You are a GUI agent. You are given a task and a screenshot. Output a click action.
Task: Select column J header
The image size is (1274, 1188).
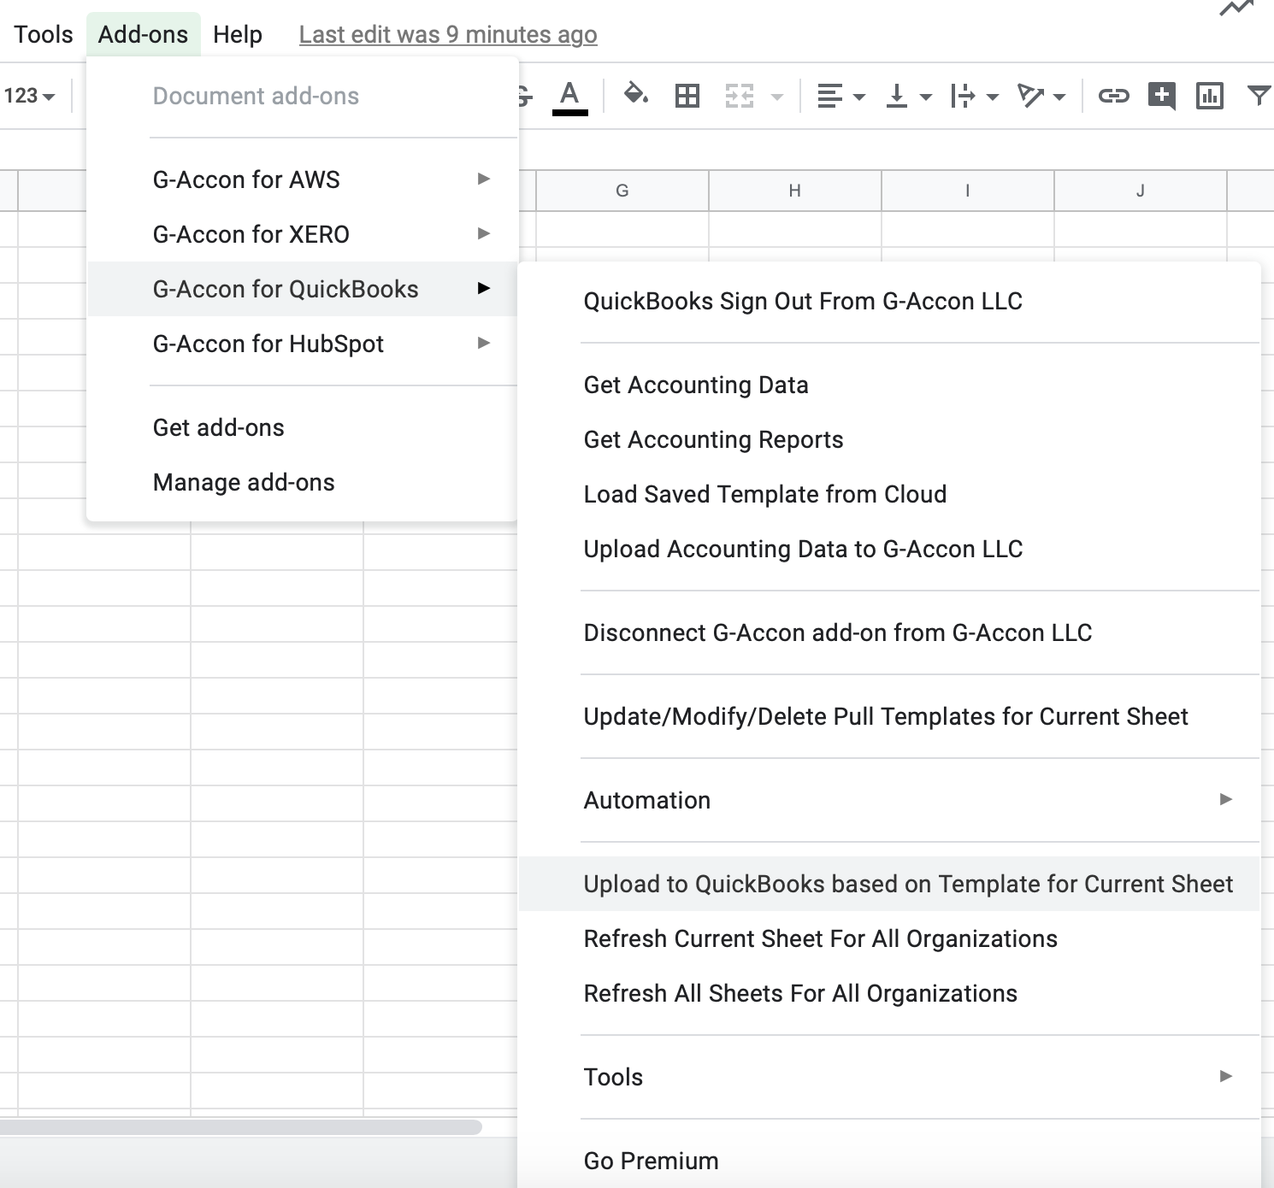[1141, 191]
